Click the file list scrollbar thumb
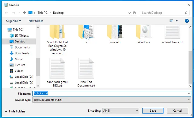 point(190,67)
